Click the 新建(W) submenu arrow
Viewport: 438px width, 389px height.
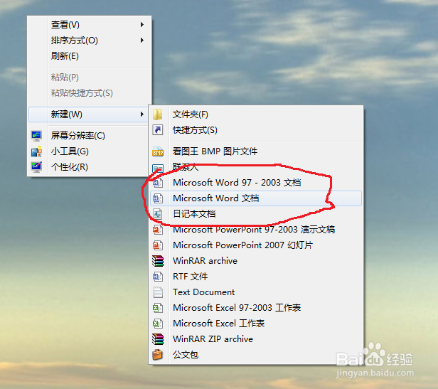[x=142, y=114]
